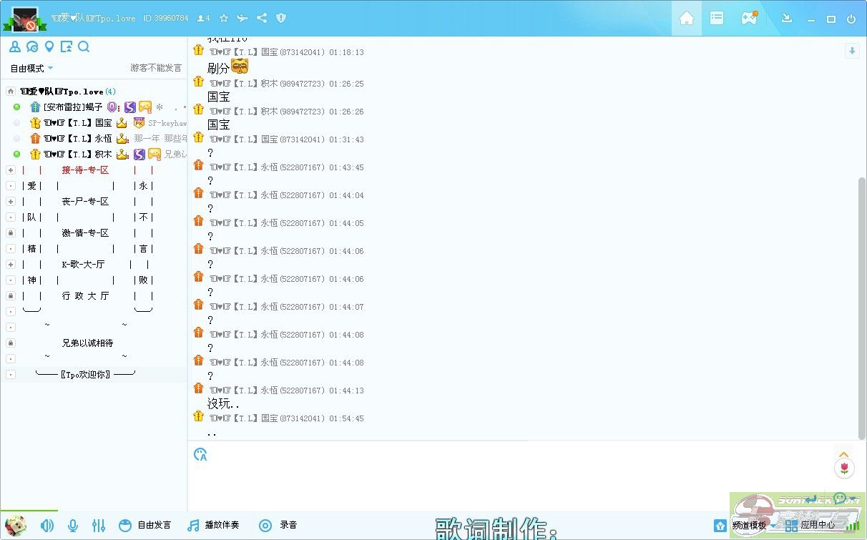The image size is (867, 540).
Task: Click the location pin icon in sidebar toolbar
Action: (49, 47)
